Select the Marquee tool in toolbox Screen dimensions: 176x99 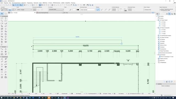click(x=5, y=13)
